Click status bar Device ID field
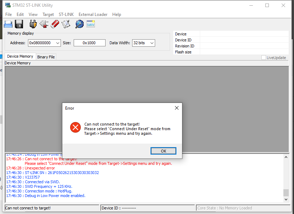The width and height of the screenshot is (294, 214). point(148,208)
